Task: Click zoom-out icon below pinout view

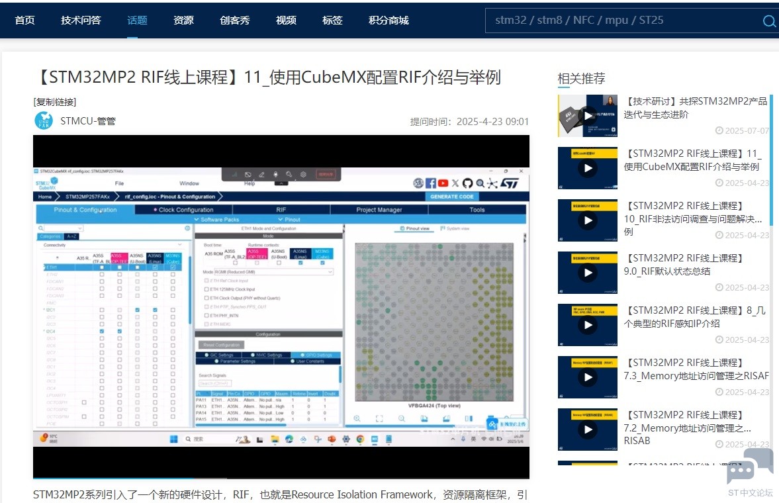Action: click(x=402, y=418)
